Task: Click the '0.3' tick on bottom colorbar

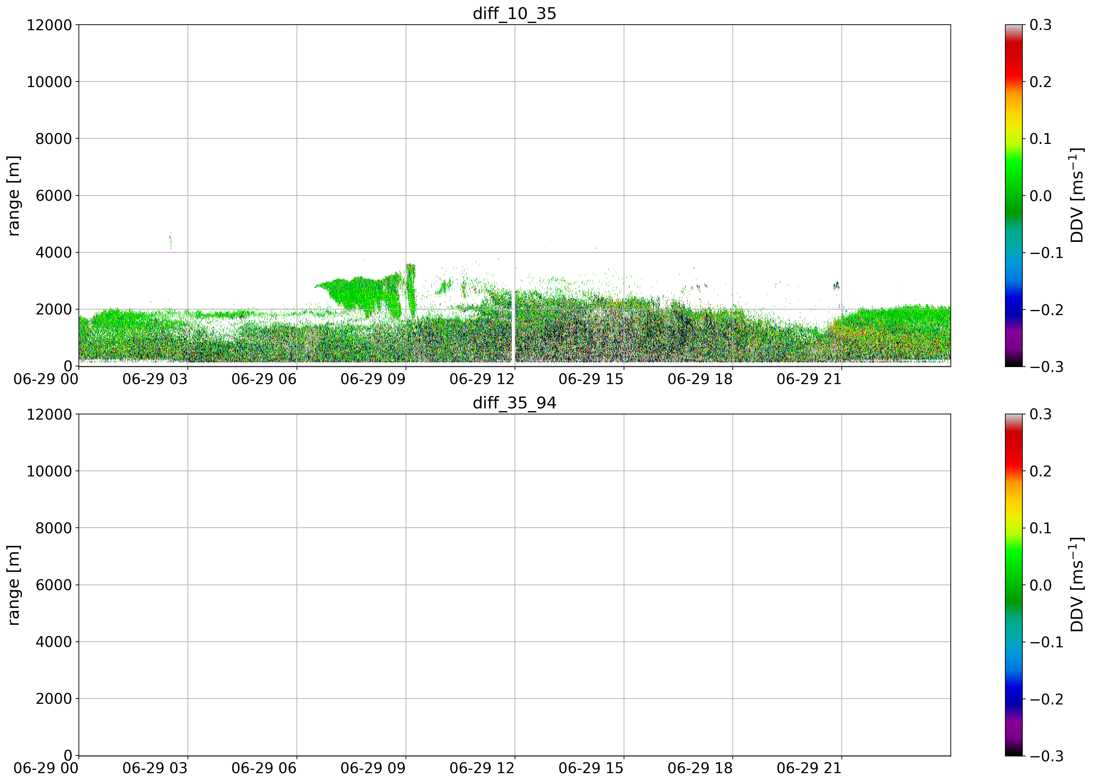Action: [x=1041, y=414]
